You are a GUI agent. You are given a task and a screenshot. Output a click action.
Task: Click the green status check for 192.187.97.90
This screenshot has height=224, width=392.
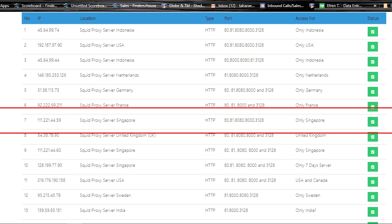[372, 47]
